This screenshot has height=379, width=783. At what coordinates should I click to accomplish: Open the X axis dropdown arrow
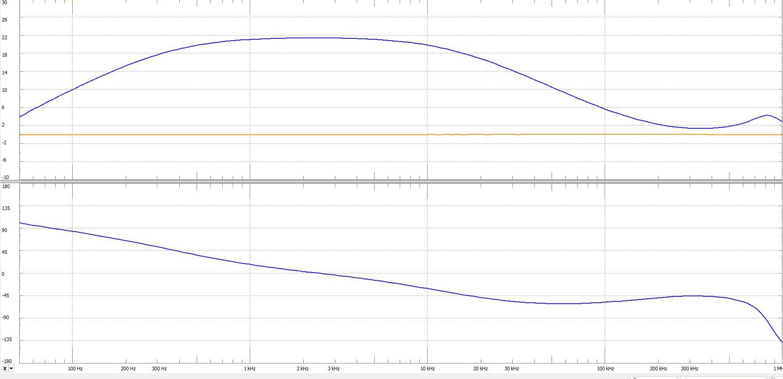pos(11,368)
